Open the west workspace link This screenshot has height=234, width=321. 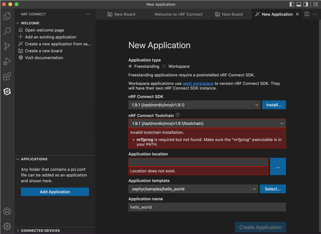click(x=198, y=83)
